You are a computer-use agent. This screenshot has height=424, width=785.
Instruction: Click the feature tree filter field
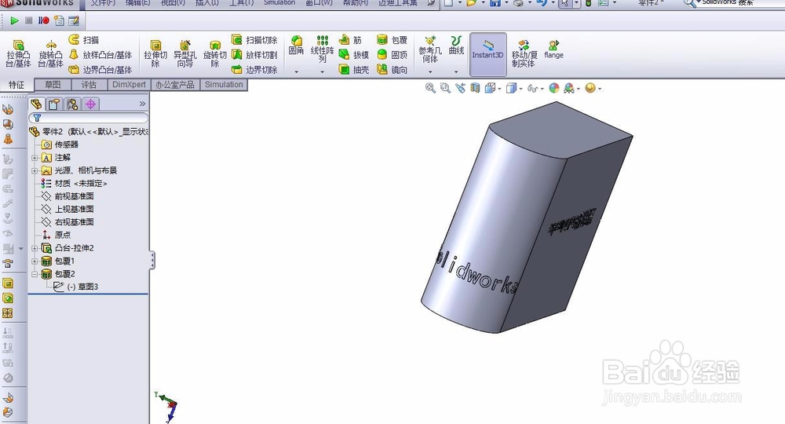click(89, 118)
